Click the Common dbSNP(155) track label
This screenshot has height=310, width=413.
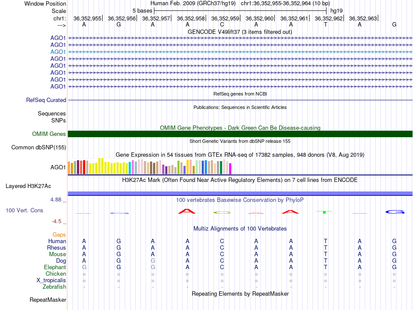[39, 147]
